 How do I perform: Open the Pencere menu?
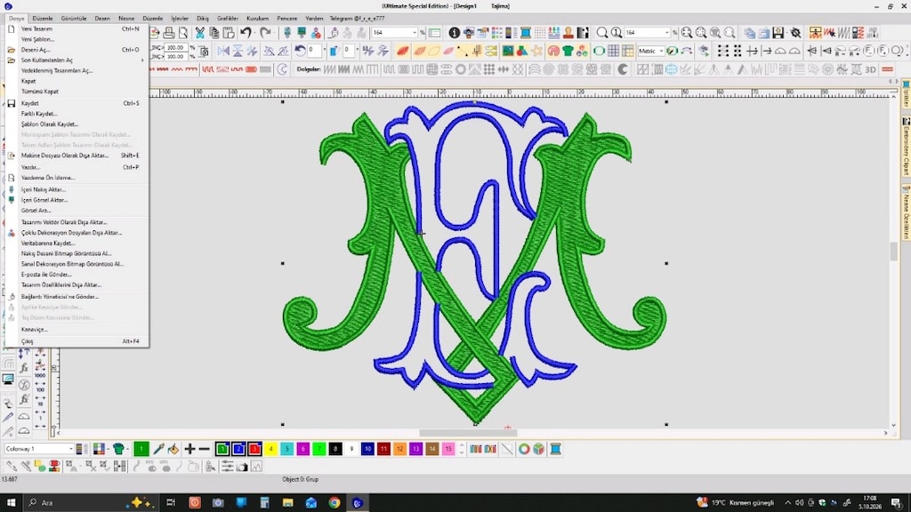click(x=287, y=19)
